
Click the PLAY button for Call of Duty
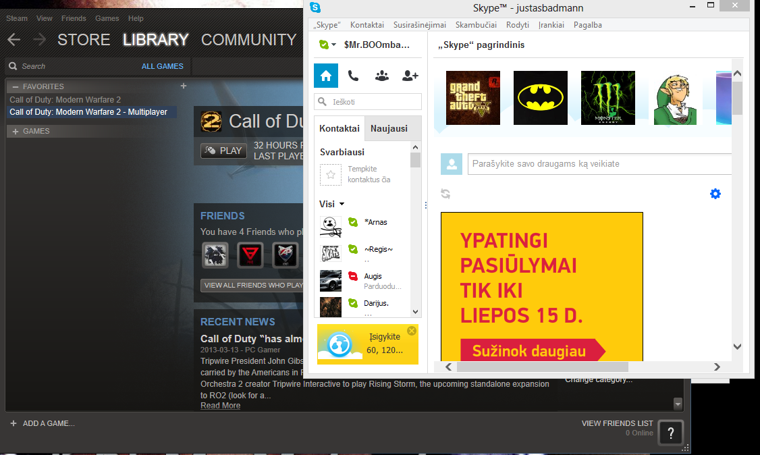[x=223, y=151]
